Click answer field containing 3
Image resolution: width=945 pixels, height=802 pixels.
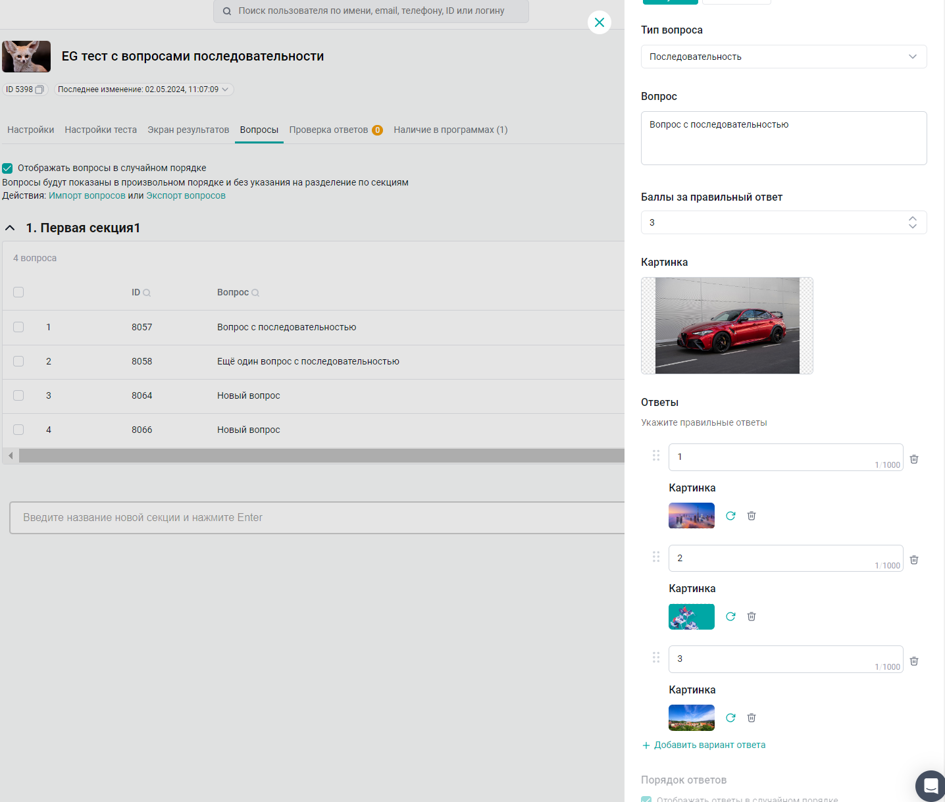pos(786,659)
